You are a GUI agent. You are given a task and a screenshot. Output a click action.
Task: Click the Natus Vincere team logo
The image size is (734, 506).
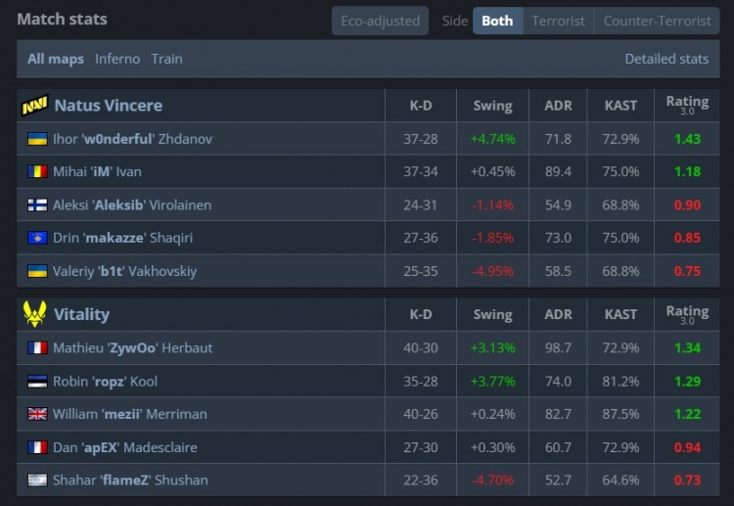(34, 106)
